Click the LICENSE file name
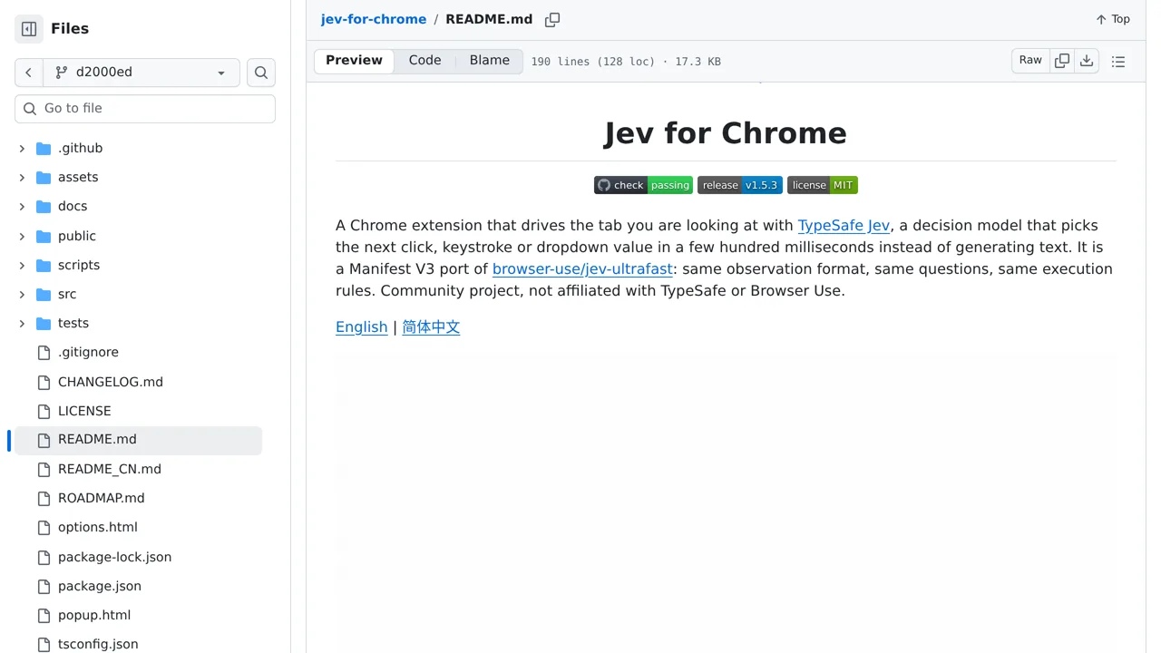The width and height of the screenshot is (1161, 653). click(84, 412)
